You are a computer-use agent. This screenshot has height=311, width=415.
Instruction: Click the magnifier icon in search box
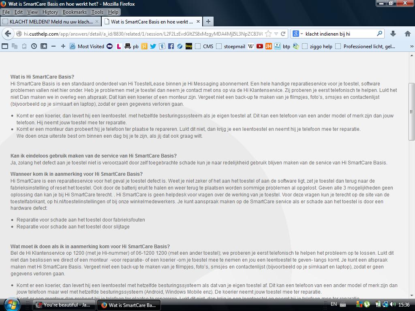click(379, 34)
